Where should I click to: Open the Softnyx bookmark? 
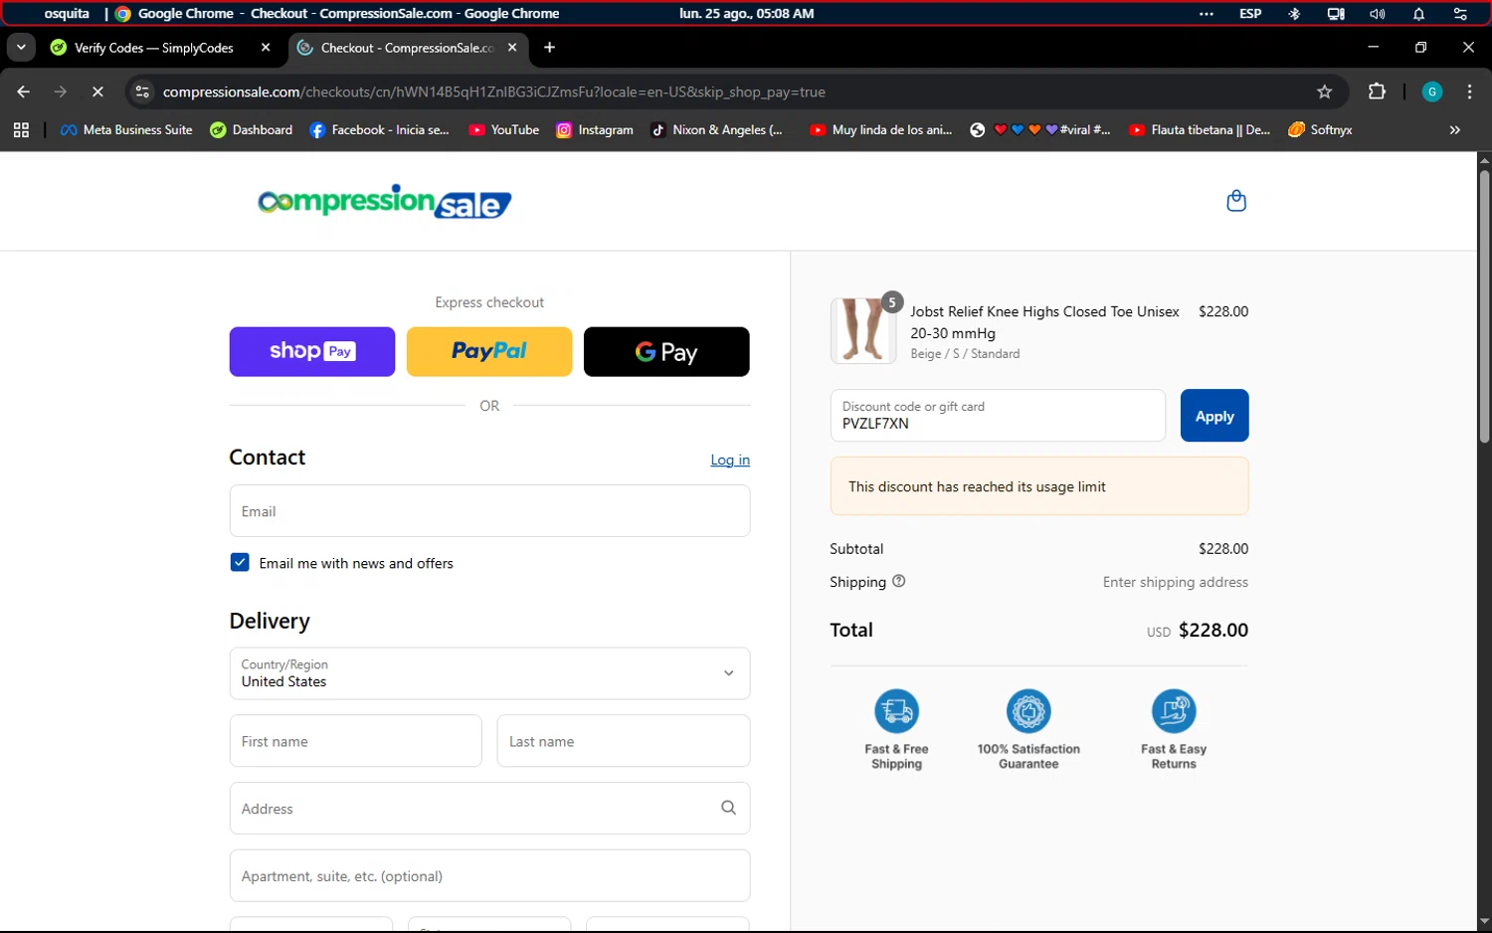point(1320,129)
